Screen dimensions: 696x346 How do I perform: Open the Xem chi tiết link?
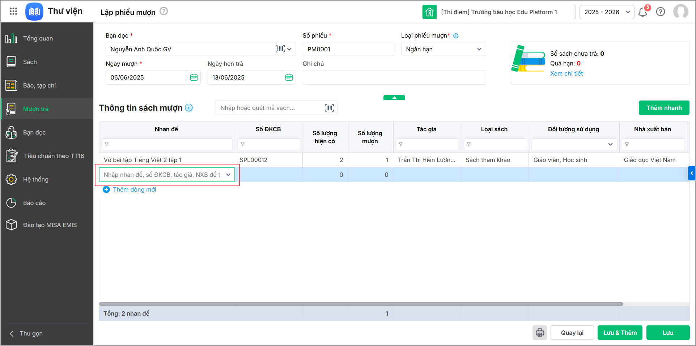[566, 73]
